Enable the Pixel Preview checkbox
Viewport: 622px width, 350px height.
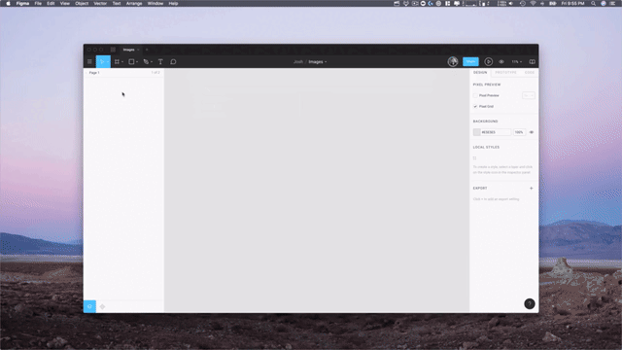pos(475,95)
